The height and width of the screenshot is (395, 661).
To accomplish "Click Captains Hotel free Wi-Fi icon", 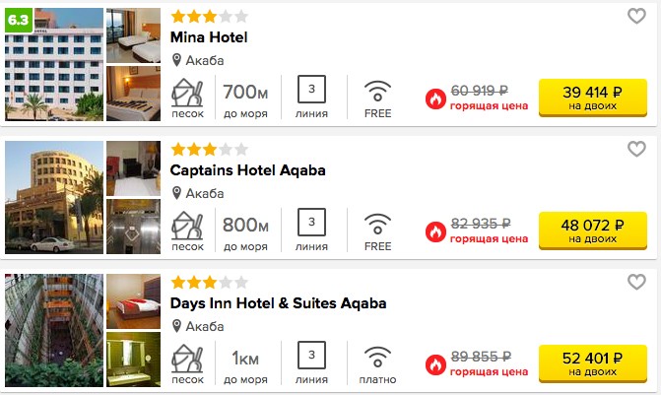I will click(377, 225).
